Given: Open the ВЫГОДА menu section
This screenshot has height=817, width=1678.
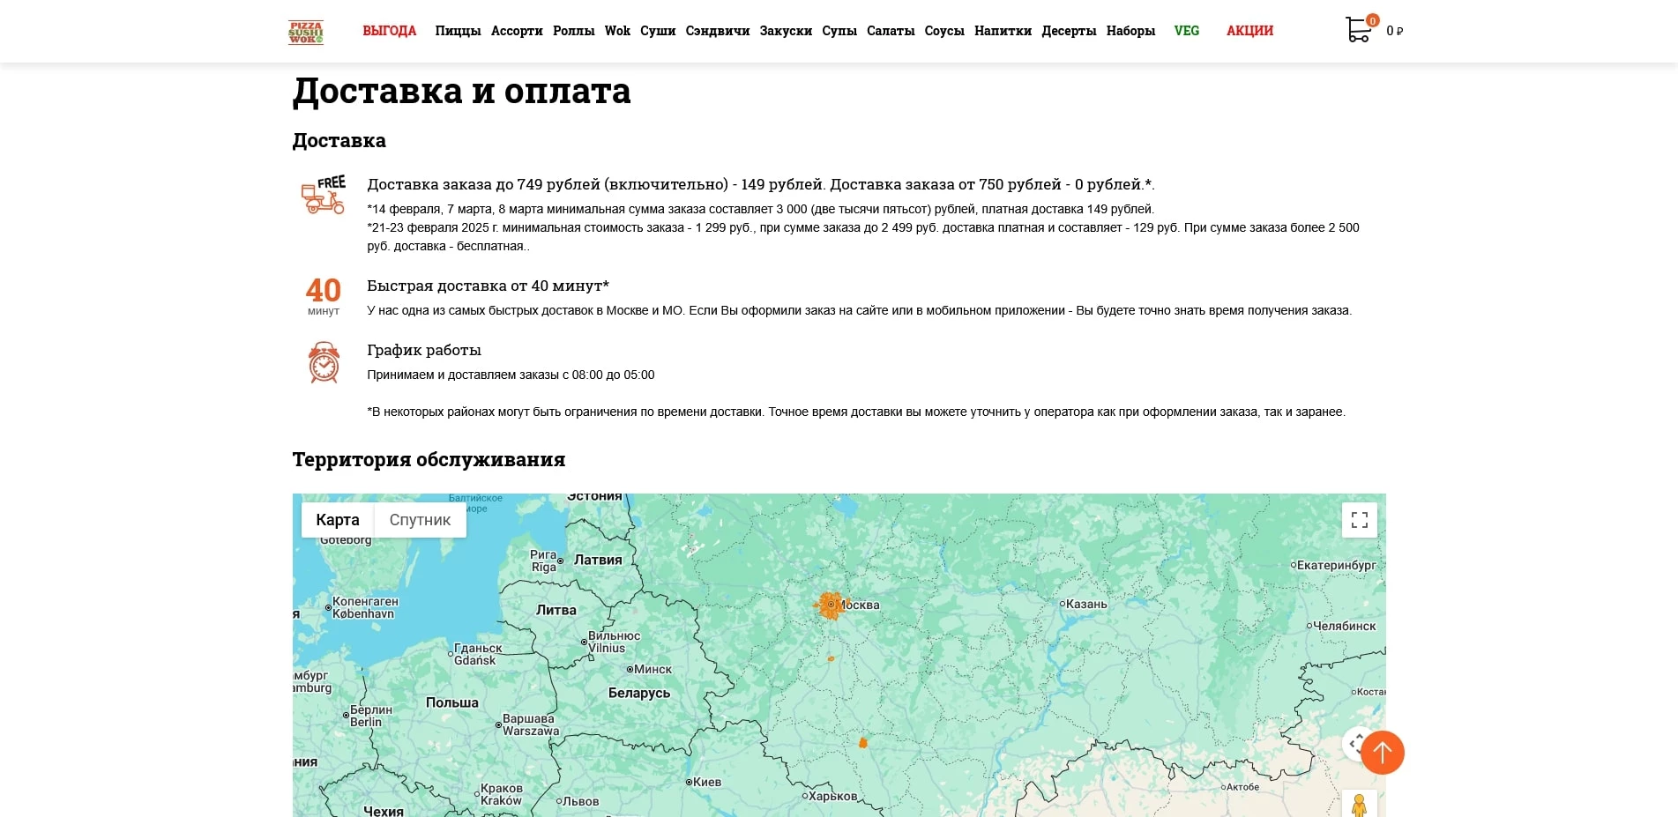Looking at the screenshot, I should pos(389,31).
